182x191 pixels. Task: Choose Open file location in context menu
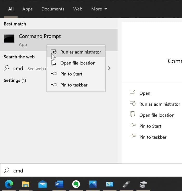pos(76,63)
